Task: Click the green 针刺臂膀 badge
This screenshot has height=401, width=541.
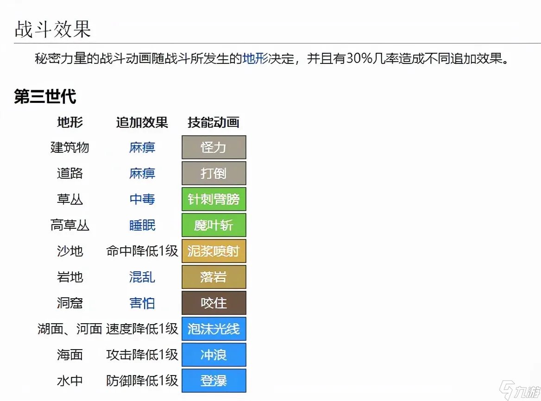Action: [x=214, y=199]
